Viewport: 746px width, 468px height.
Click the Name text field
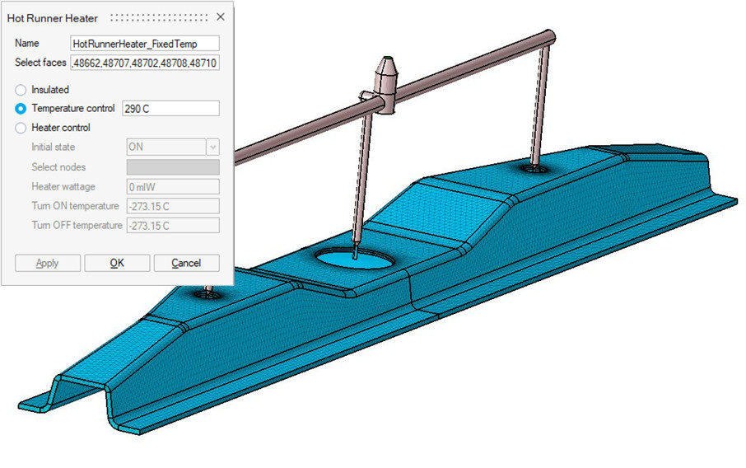[145, 44]
